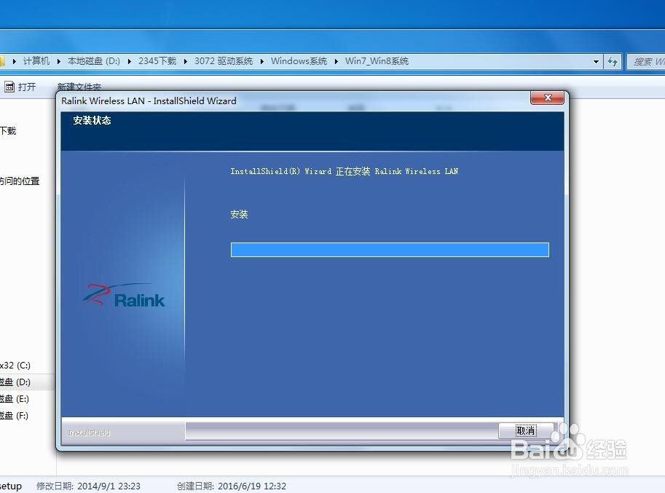Expand arrow after Windows系统 breadcrumb

pyautogui.click(x=337, y=61)
